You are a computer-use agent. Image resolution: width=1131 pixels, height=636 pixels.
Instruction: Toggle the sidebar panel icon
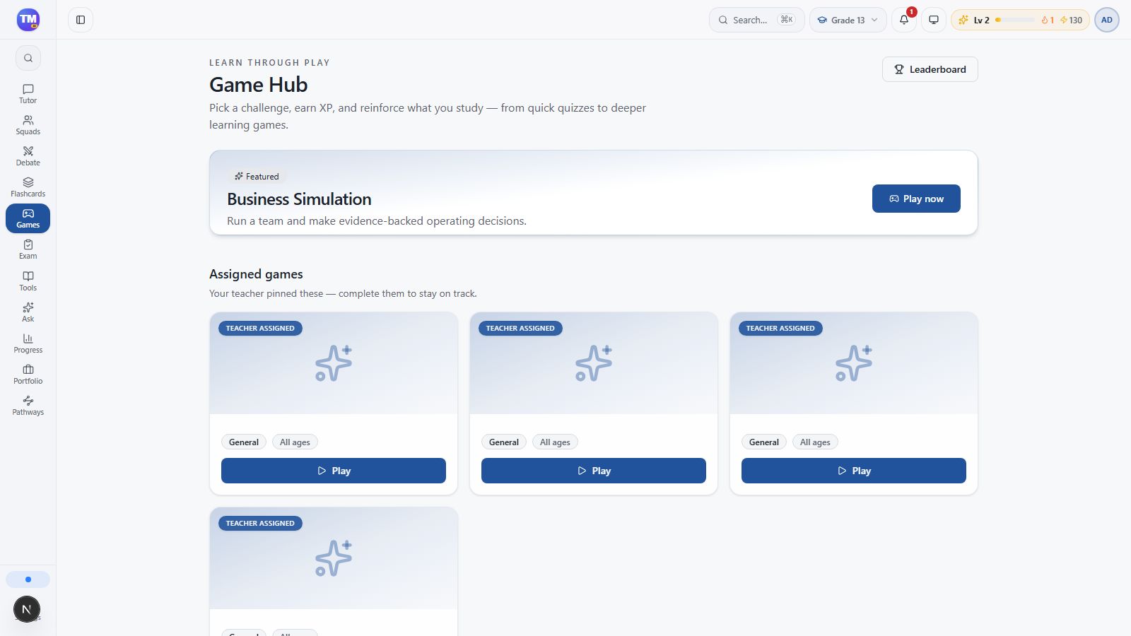coord(81,20)
